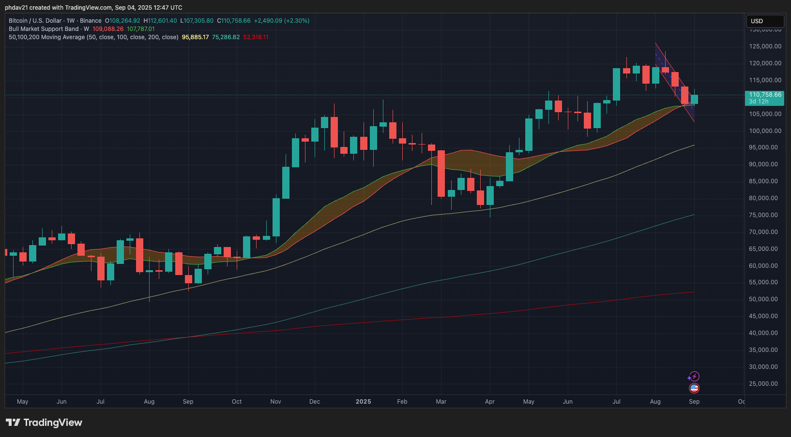Click the 100,000.00 price axis label
The width and height of the screenshot is (791, 437).
coord(765,131)
